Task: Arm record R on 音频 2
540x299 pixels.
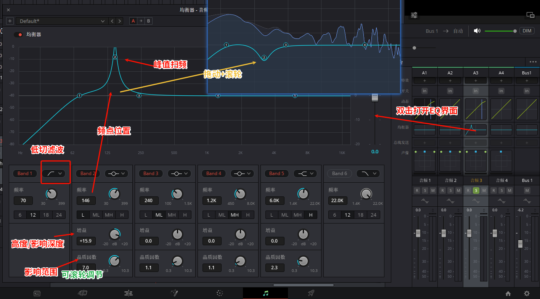Action: click(442, 190)
